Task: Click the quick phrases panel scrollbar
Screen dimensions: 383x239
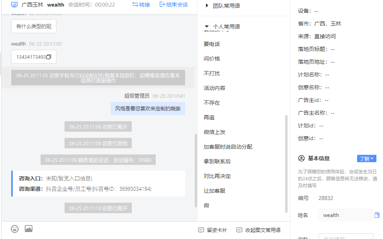Action: click(286, 164)
